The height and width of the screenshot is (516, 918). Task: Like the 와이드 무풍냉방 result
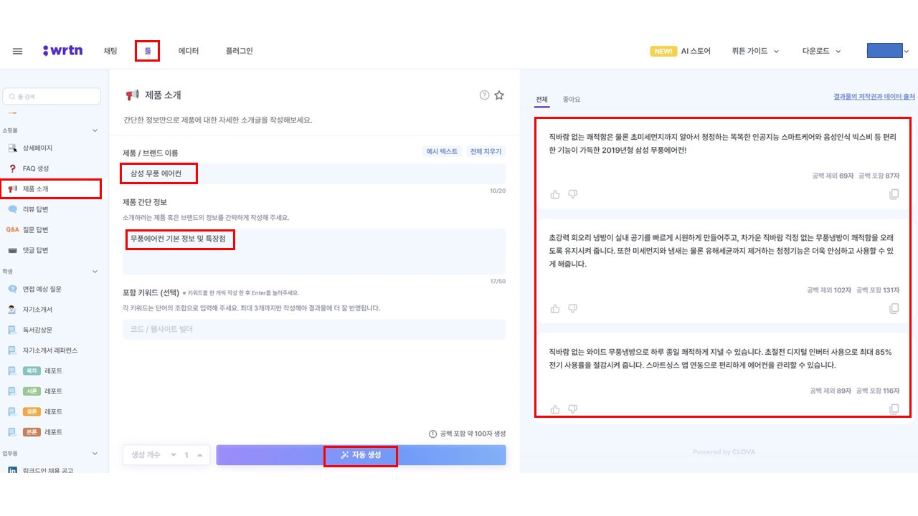coord(555,409)
